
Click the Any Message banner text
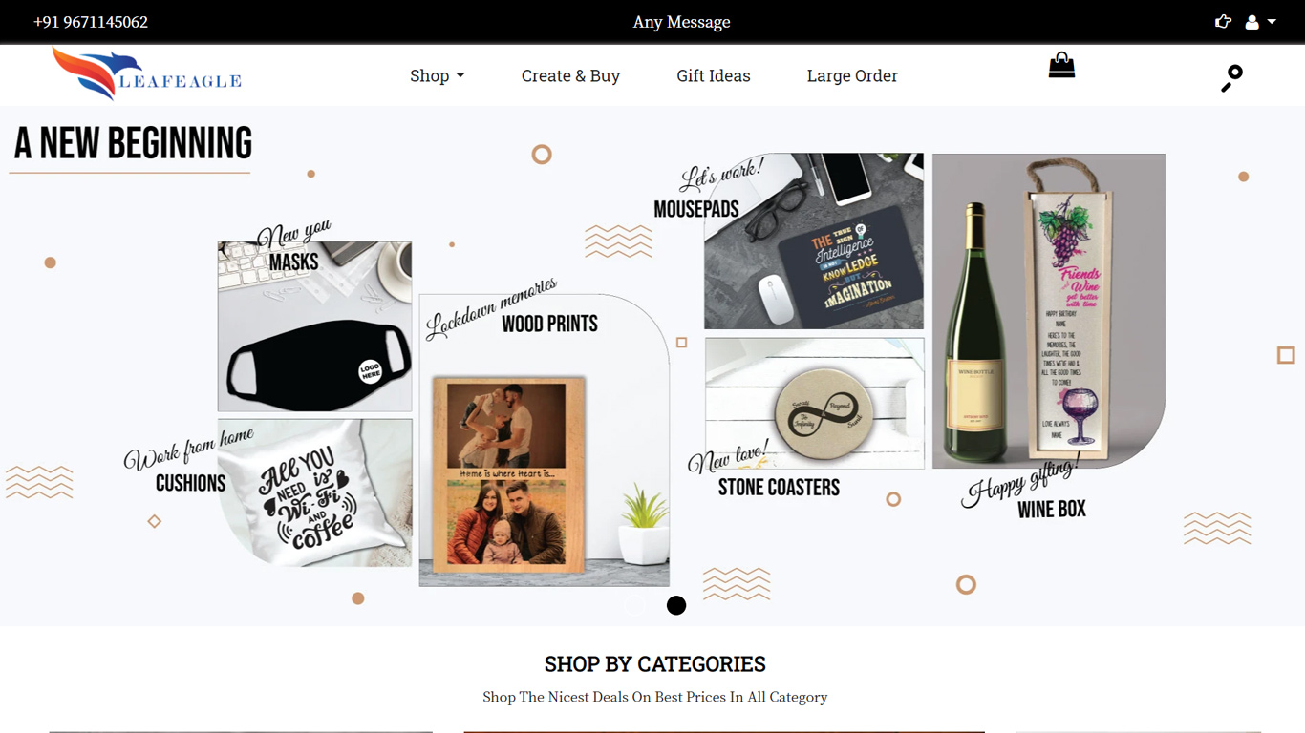click(x=681, y=22)
